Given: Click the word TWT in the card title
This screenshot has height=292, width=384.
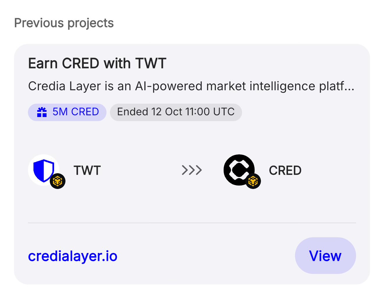Looking at the screenshot, I should tap(151, 63).
